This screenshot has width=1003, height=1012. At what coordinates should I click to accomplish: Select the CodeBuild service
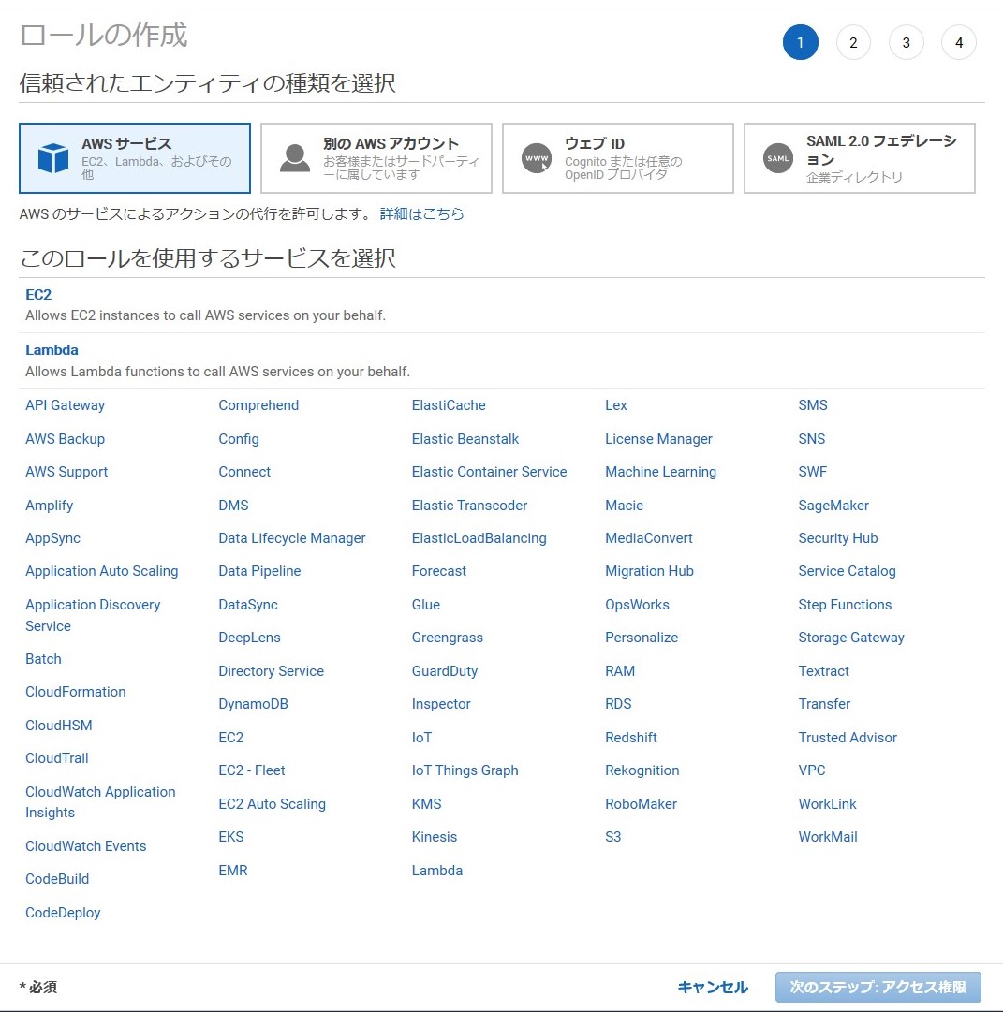(57, 879)
